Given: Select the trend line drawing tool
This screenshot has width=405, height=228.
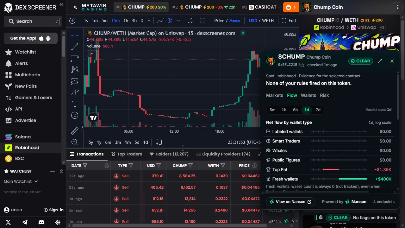Looking at the screenshot, I should (75, 47).
